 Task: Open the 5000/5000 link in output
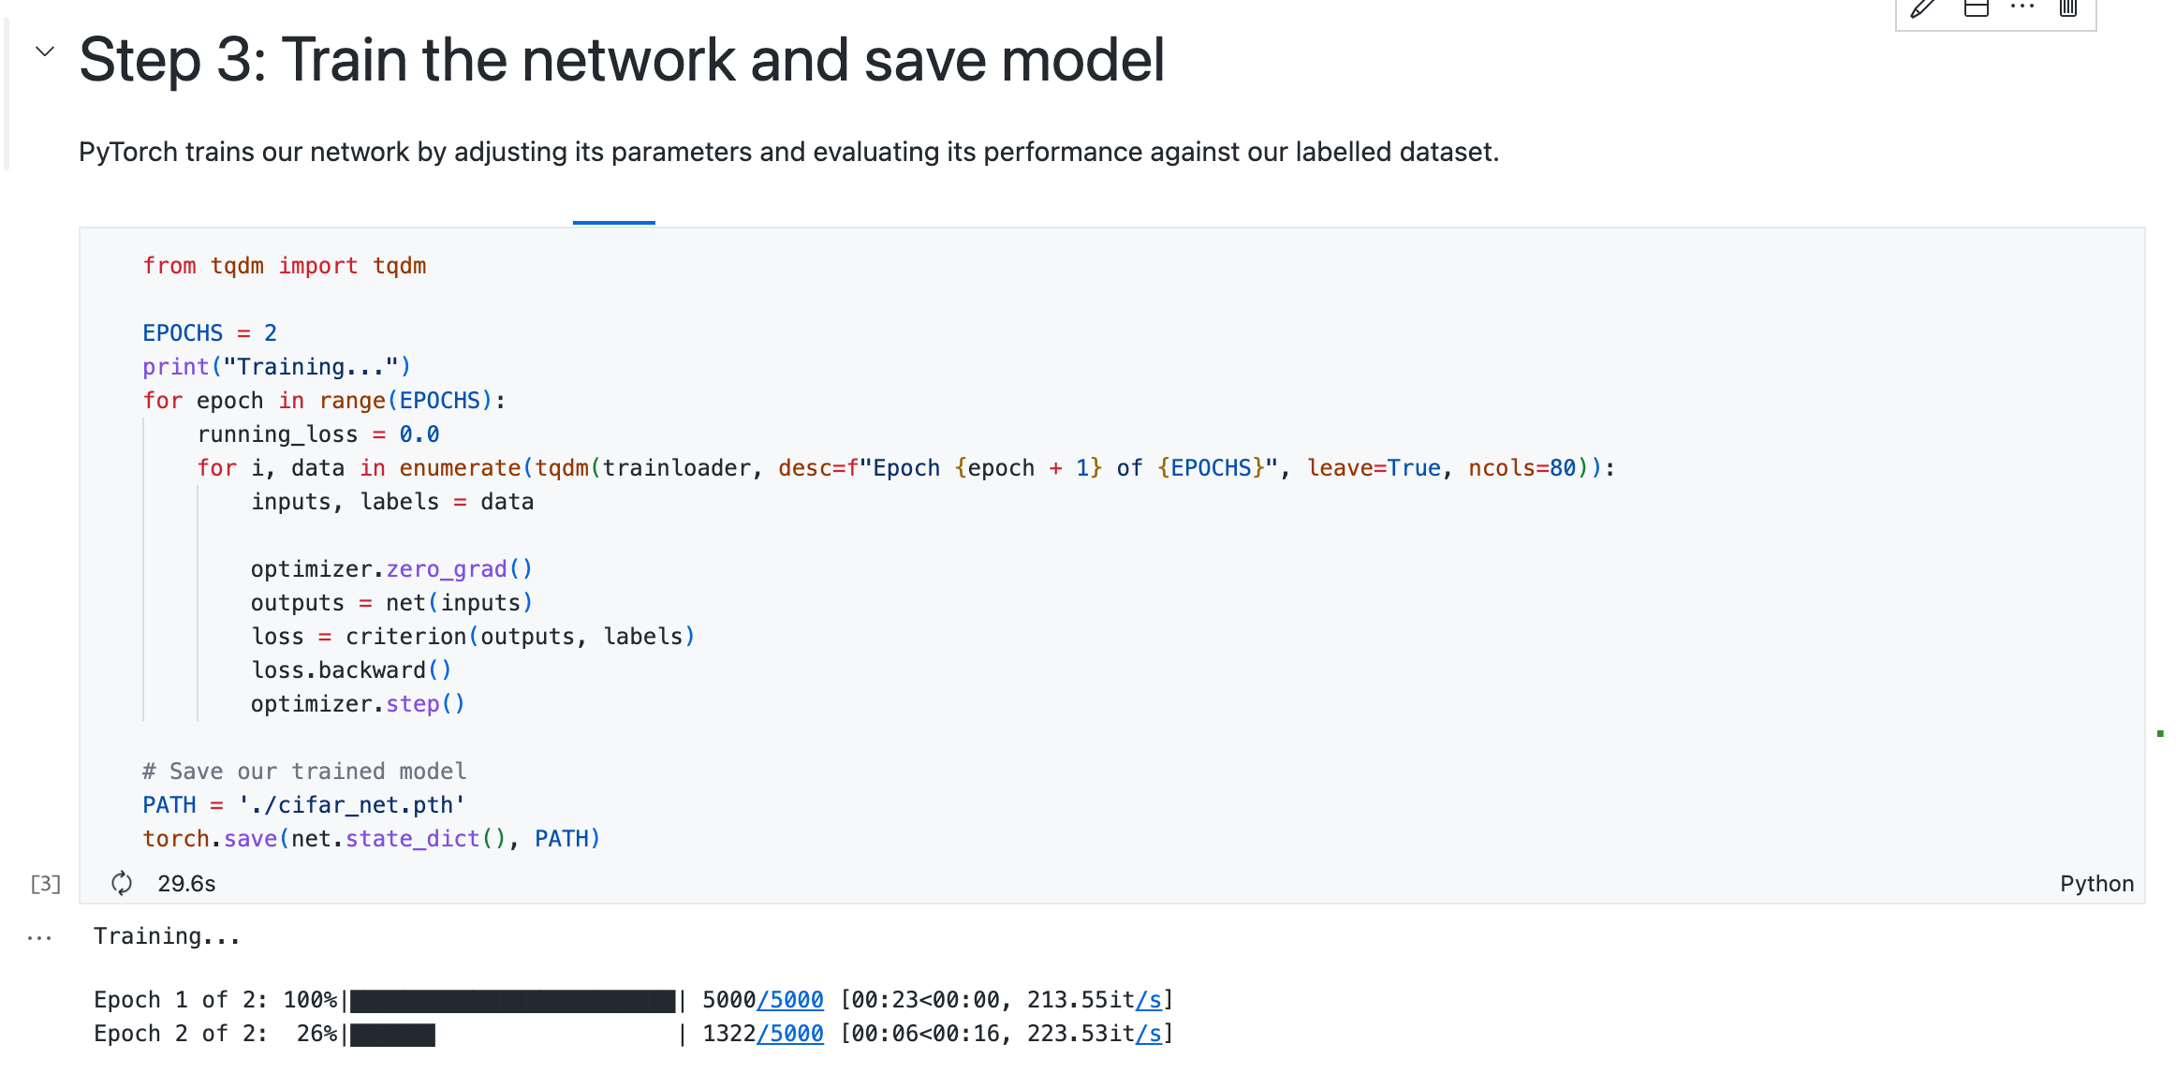tap(791, 999)
